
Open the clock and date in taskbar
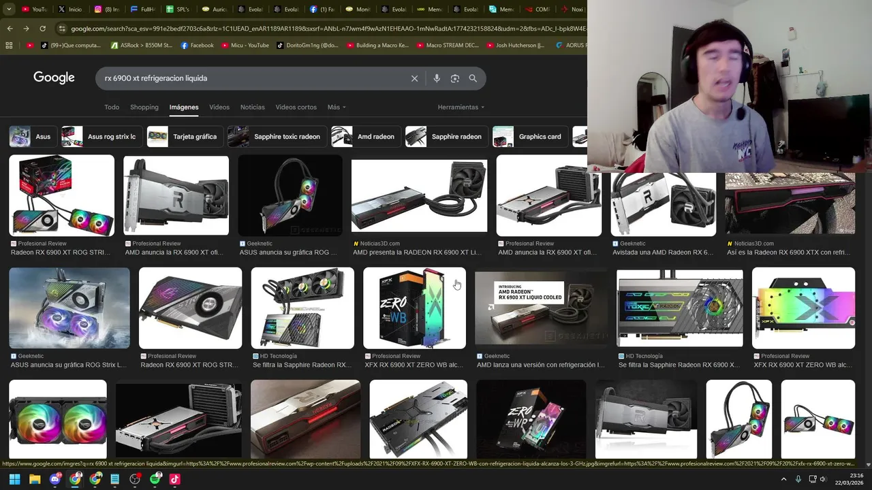click(x=851, y=479)
